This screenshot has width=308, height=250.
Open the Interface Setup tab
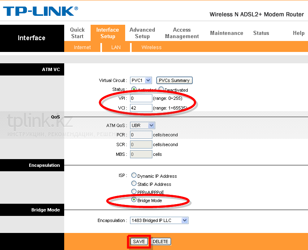108,33
